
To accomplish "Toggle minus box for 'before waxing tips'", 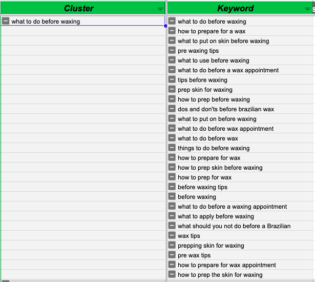I will pos(172,187).
